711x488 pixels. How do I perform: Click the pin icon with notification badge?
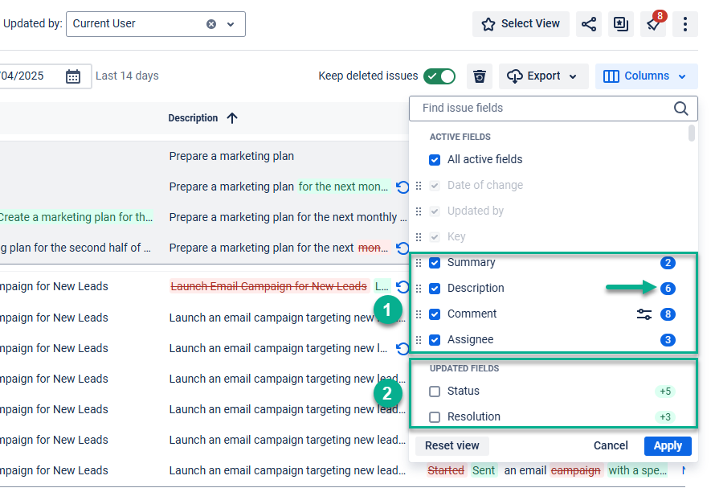click(x=653, y=24)
